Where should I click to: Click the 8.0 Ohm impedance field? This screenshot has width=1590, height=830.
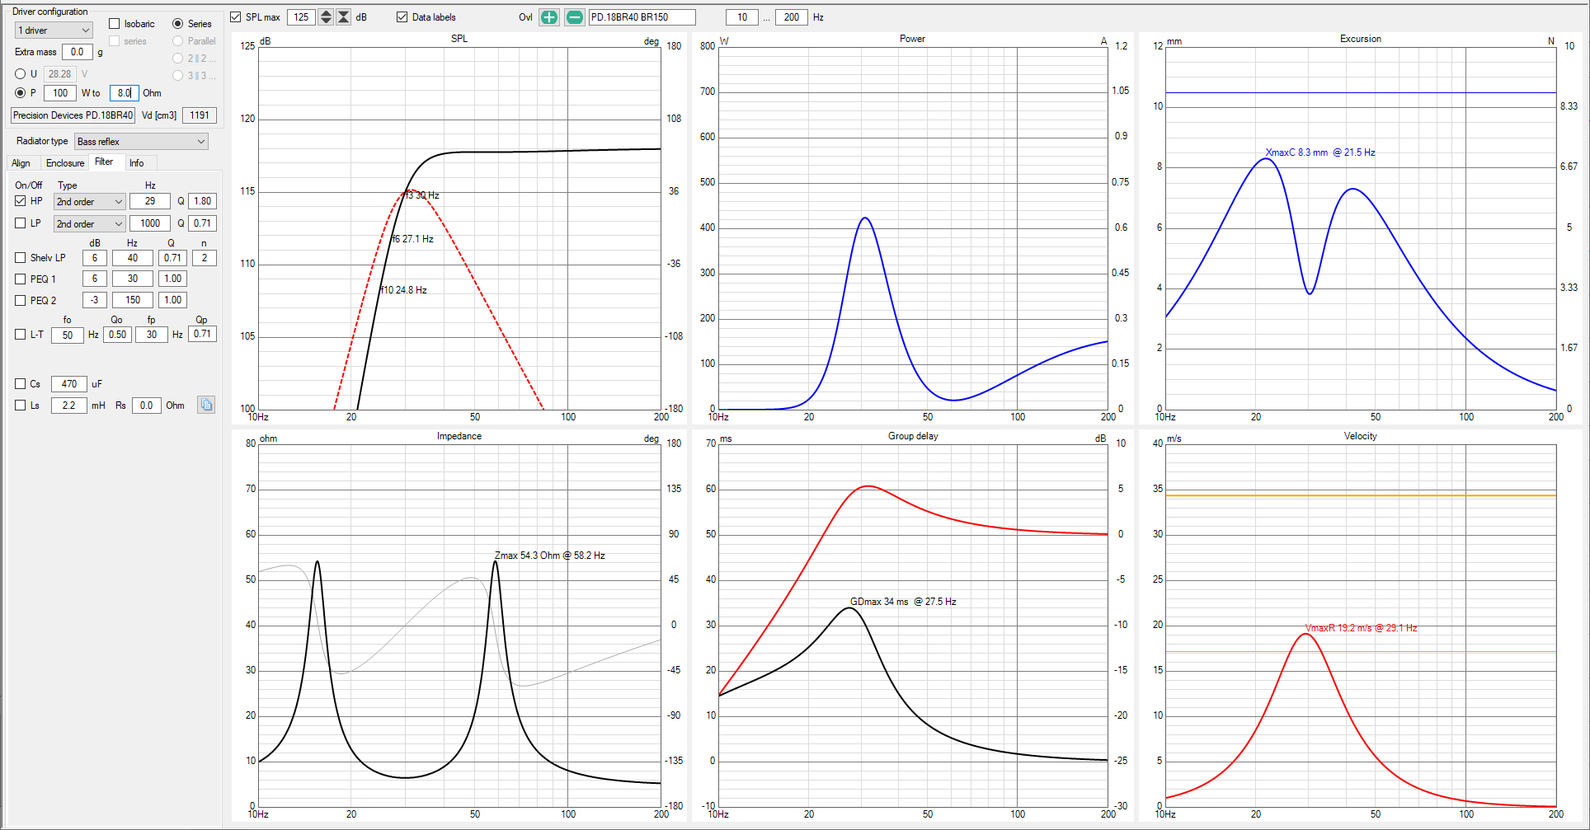tap(125, 93)
